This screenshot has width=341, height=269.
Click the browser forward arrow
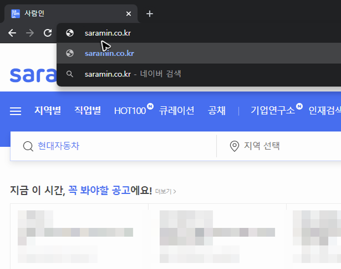(30, 33)
